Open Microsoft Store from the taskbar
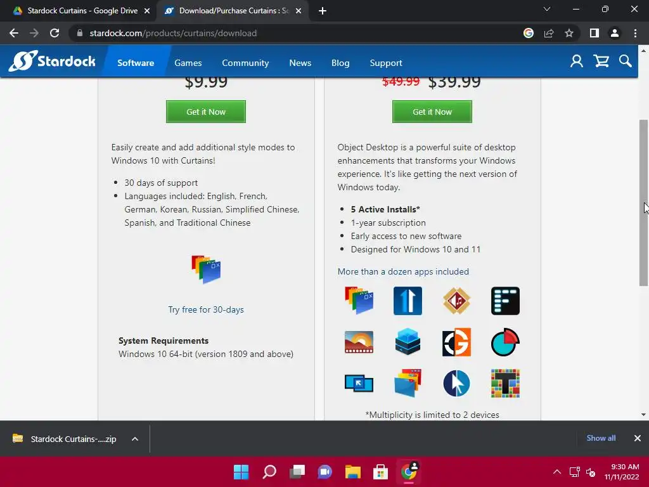Viewport: 649px width, 487px height. click(381, 471)
